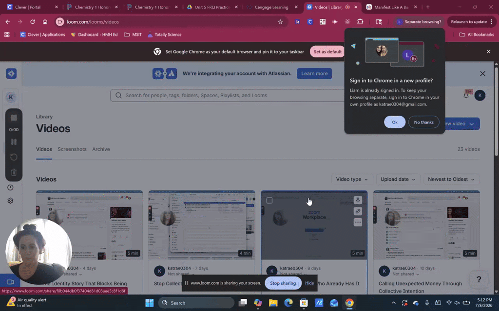This screenshot has height=311, width=499.
Task: Tick the checkbox on the hovered video
Action: point(269,200)
